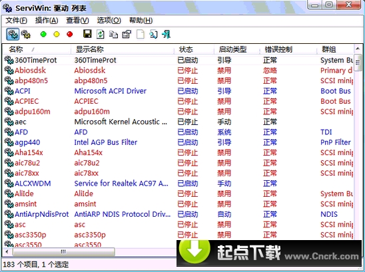Select the asc driver name
The image size is (365, 272).
click(20, 224)
